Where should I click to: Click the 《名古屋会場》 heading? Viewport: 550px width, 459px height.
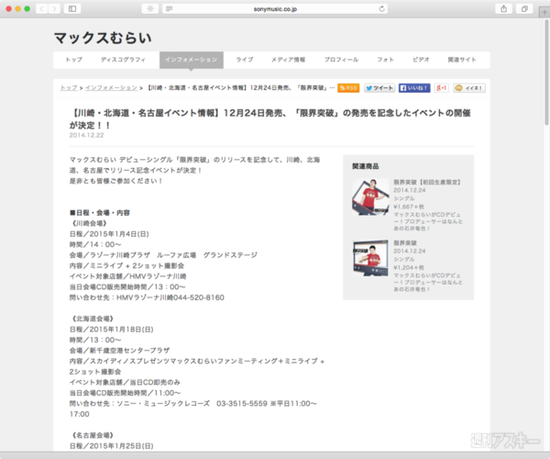pos(93,435)
